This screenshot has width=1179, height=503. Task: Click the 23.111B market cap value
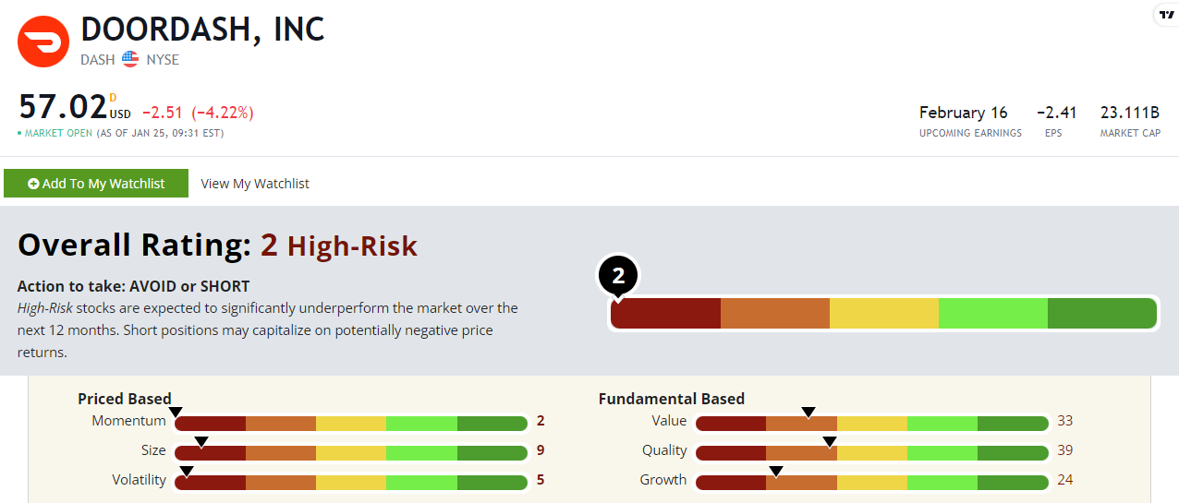pos(1129,113)
